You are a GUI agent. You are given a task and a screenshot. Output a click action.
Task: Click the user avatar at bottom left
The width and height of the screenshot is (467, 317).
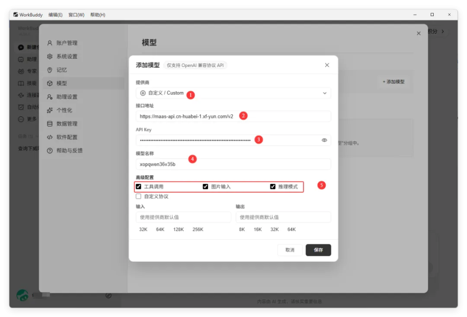click(x=22, y=295)
